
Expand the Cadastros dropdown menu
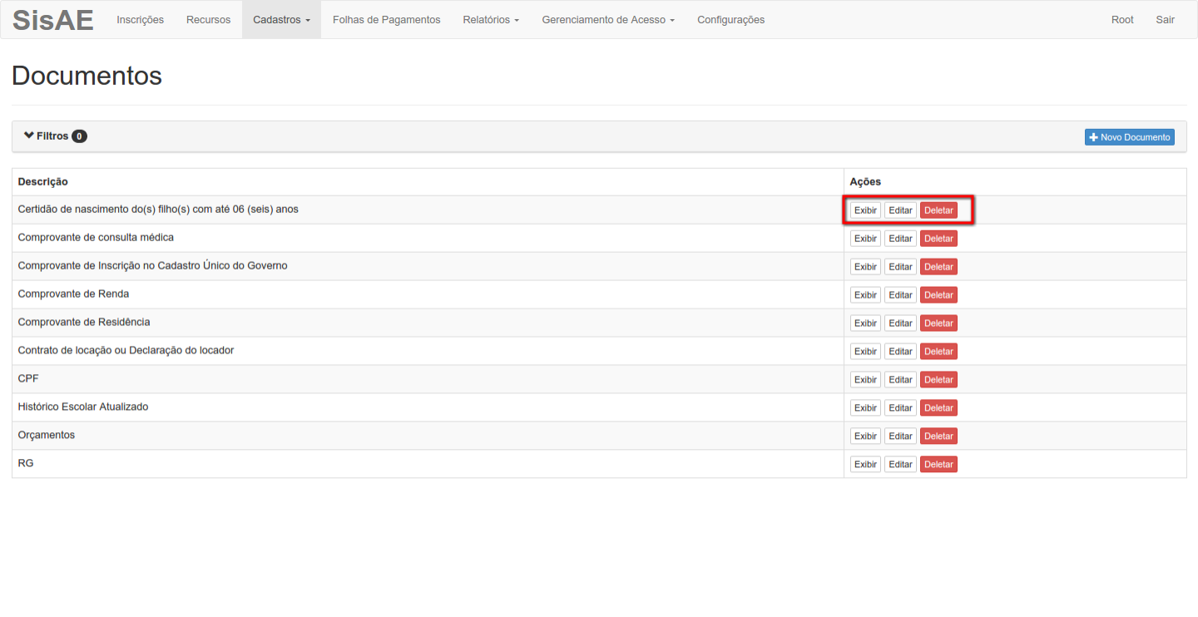click(281, 20)
